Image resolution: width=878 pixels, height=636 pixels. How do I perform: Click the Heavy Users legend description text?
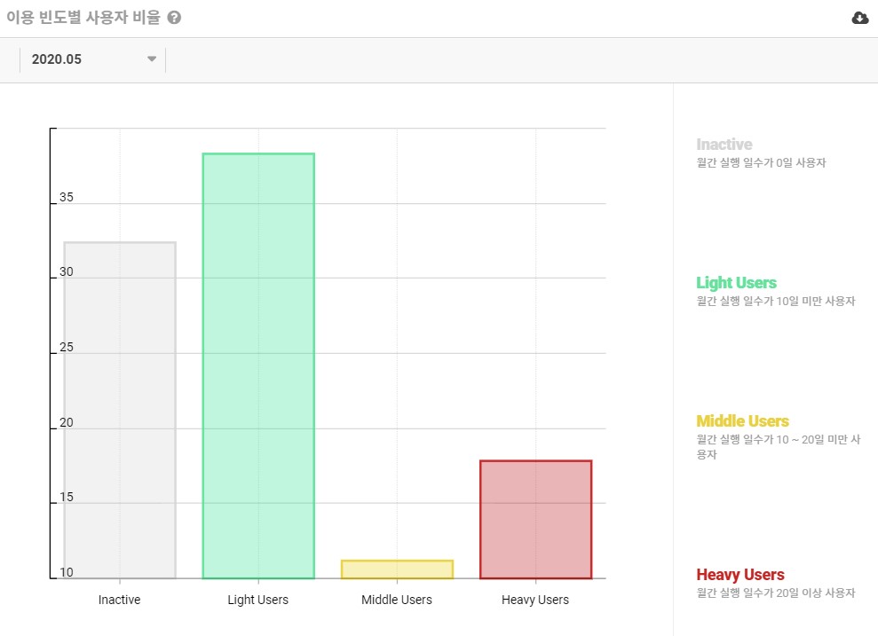point(776,593)
